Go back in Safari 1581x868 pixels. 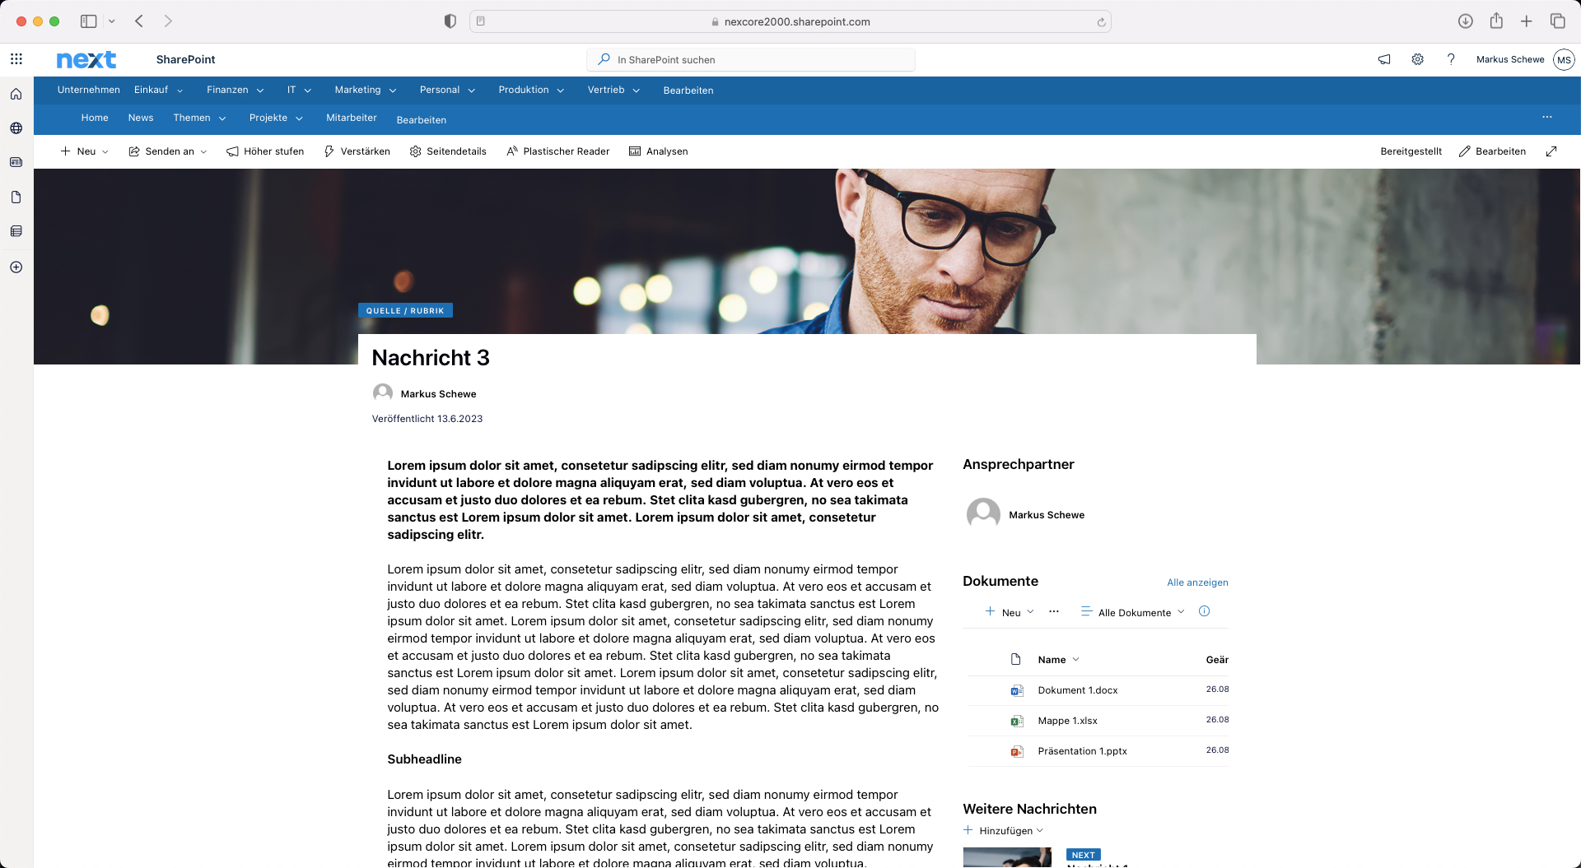point(139,21)
